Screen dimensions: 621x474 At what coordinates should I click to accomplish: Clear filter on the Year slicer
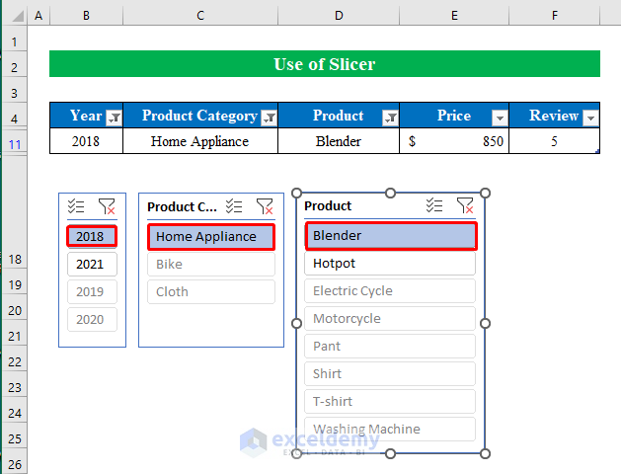pos(106,206)
